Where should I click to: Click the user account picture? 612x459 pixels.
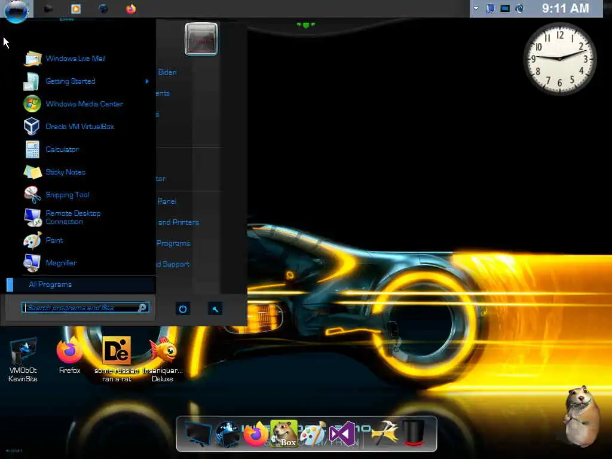(x=201, y=39)
